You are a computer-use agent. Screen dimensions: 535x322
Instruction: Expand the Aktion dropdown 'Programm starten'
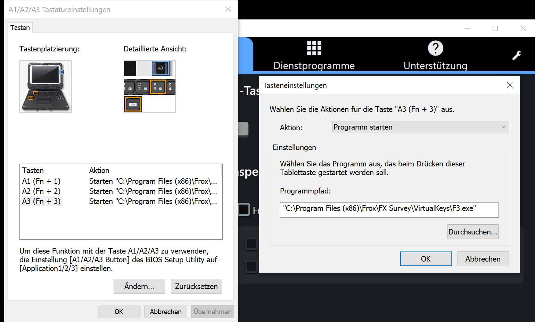coord(420,127)
